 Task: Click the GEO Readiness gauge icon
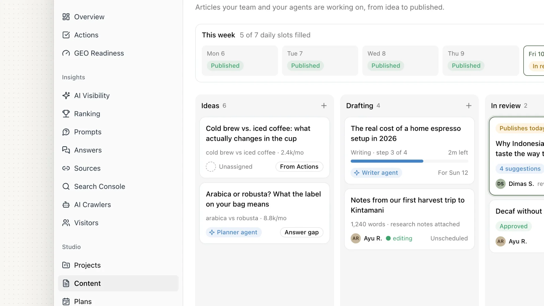66,53
